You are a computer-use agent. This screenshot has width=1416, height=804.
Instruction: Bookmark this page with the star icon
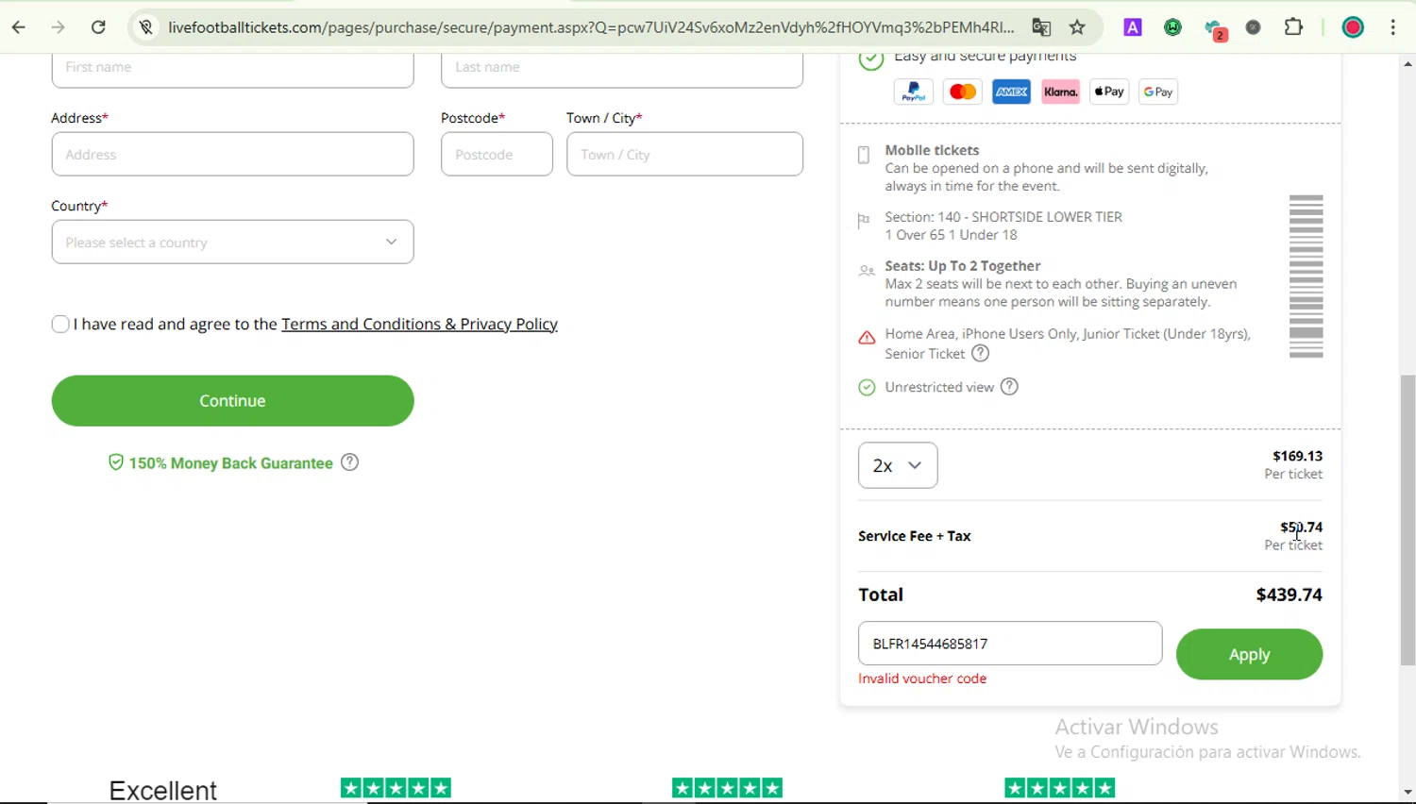[x=1078, y=27]
